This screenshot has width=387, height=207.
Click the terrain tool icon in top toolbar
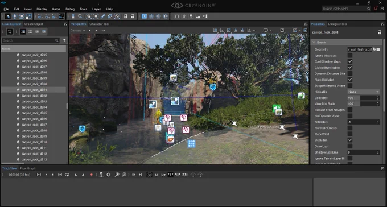click(198, 16)
